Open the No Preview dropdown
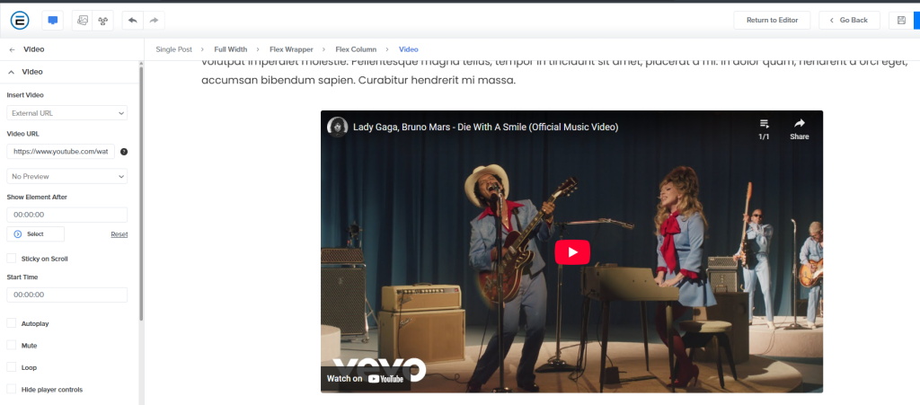This screenshot has width=920, height=405. tap(66, 176)
